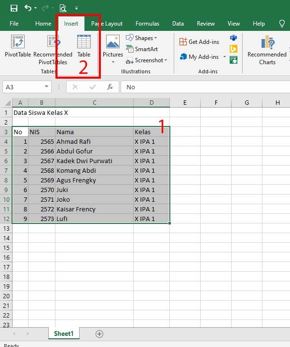Click the People Graph add-in icon
The height and width of the screenshot is (347, 290).
(x=234, y=60)
